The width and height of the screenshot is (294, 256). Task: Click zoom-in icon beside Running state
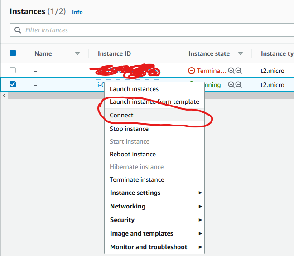coord(231,85)
